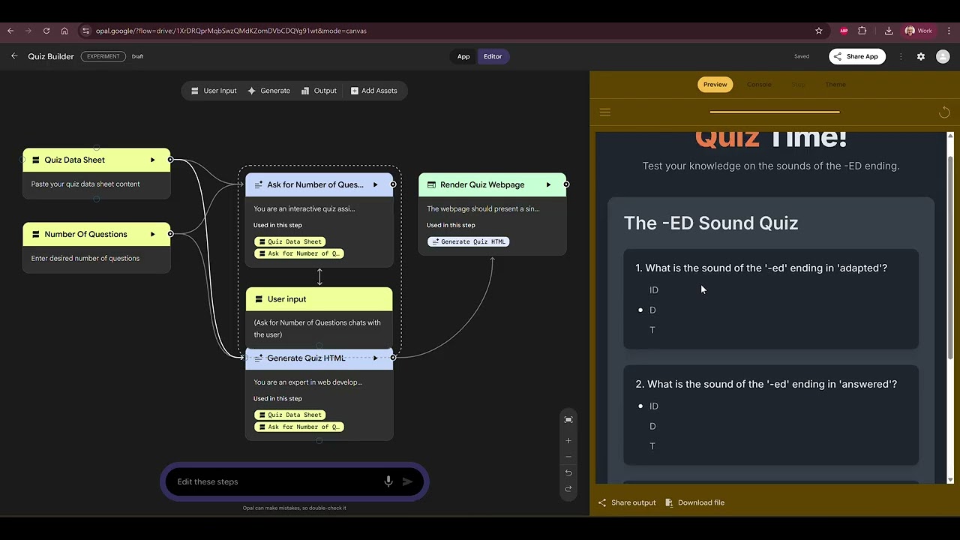The height and width of the screenshot is (540, 960).
Task: Open the Theme tab
Action: (x=835, y=85)
